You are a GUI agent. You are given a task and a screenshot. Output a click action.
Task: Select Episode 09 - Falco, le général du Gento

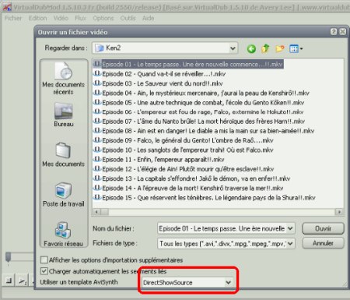(x=184, y=140)
